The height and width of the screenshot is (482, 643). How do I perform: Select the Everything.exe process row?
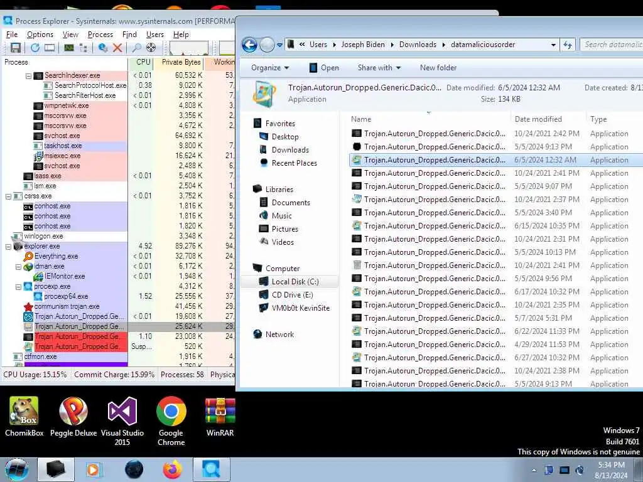pyautogui.click(x=56, y=256)
